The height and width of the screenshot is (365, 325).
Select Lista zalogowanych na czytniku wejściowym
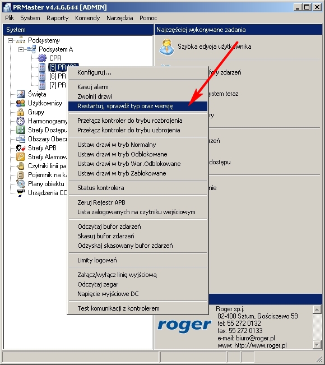point(138,212)
